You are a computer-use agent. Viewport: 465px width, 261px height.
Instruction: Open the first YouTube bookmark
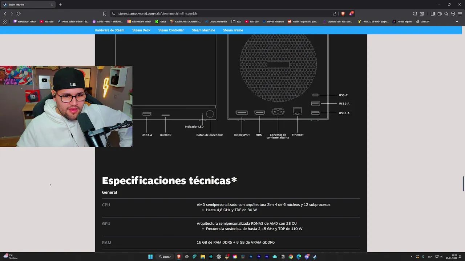(47, 21)
